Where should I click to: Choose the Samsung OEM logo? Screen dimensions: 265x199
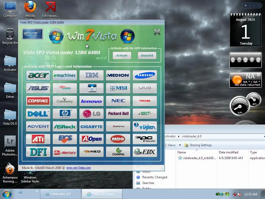(x=145, y=75)
